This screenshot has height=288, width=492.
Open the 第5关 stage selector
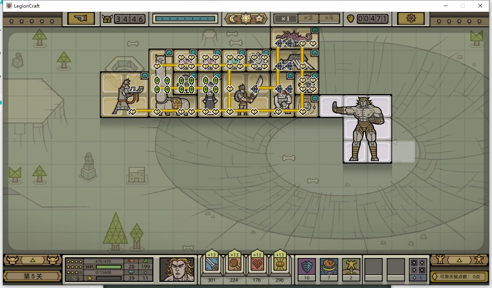pos(32,276)
